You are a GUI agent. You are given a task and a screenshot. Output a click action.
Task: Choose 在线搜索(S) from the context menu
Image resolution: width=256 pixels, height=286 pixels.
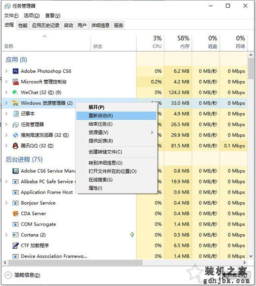116,180
